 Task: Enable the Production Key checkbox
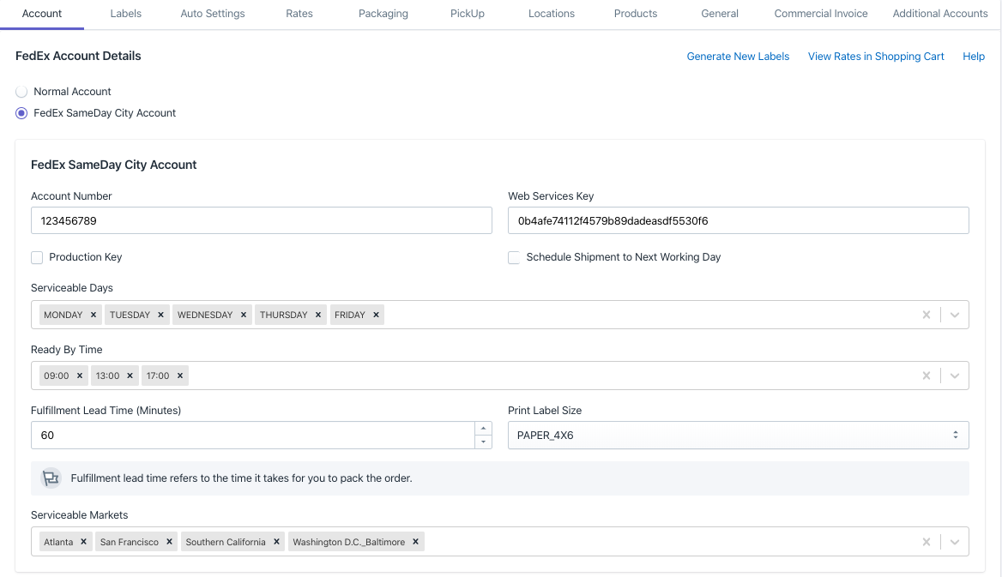coord(37,257)
